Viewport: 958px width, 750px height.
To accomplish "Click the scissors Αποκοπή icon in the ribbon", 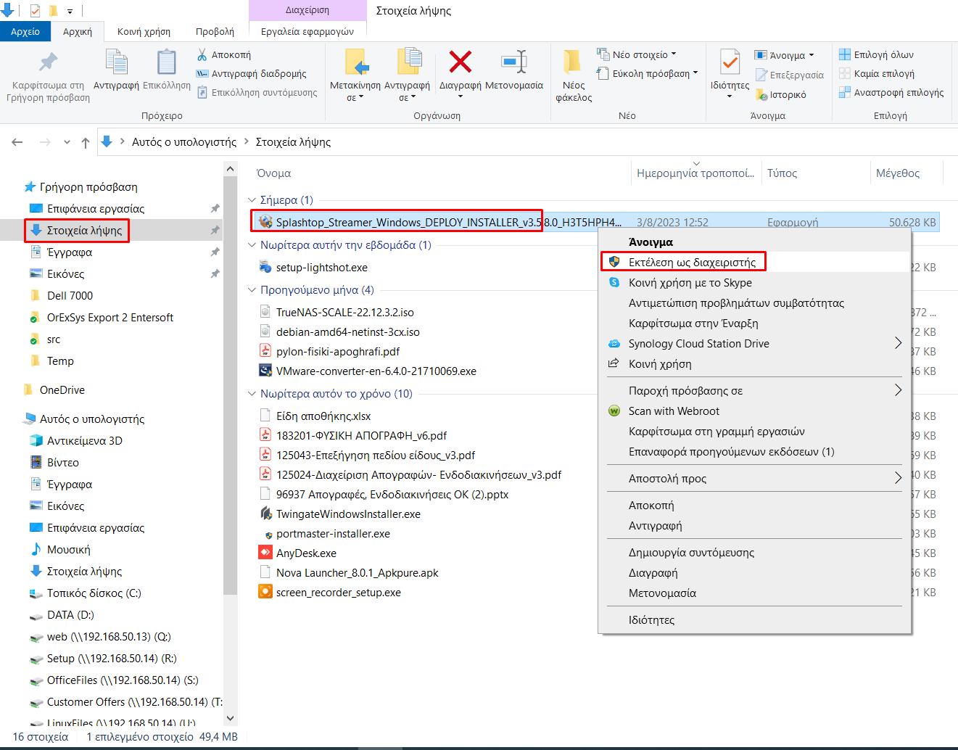I will click(x=202, y=54).
